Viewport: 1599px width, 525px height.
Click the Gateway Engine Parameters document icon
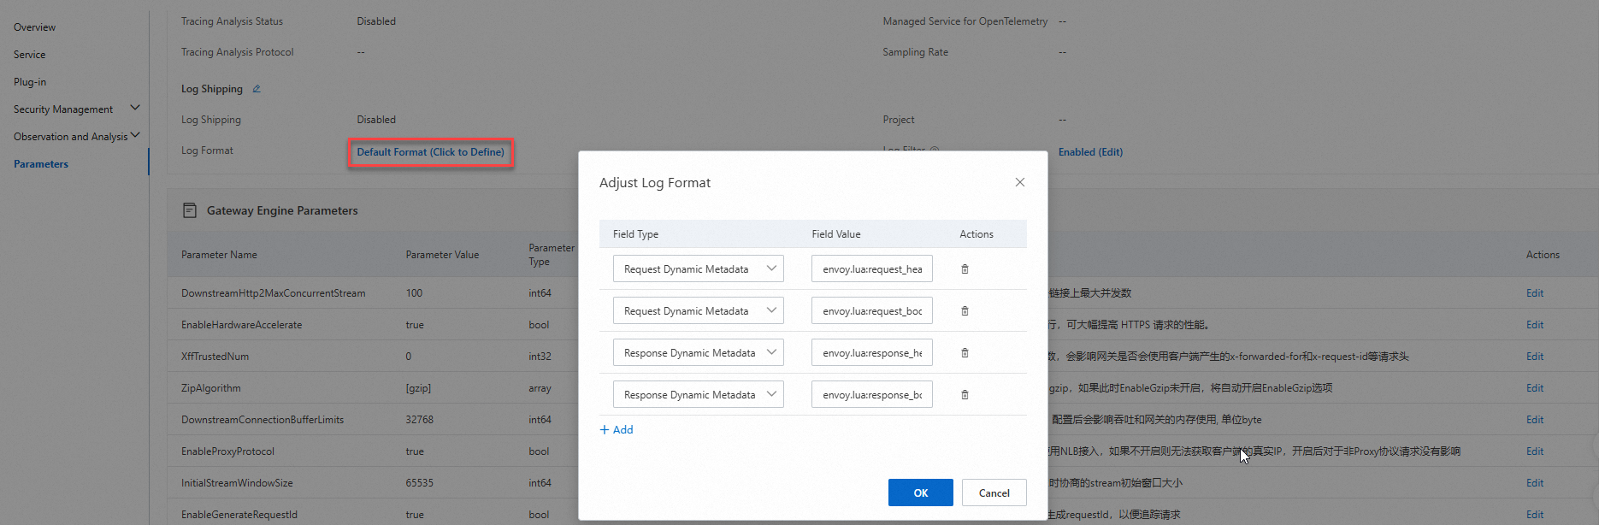pyautogui.click(x=190, y=210)
